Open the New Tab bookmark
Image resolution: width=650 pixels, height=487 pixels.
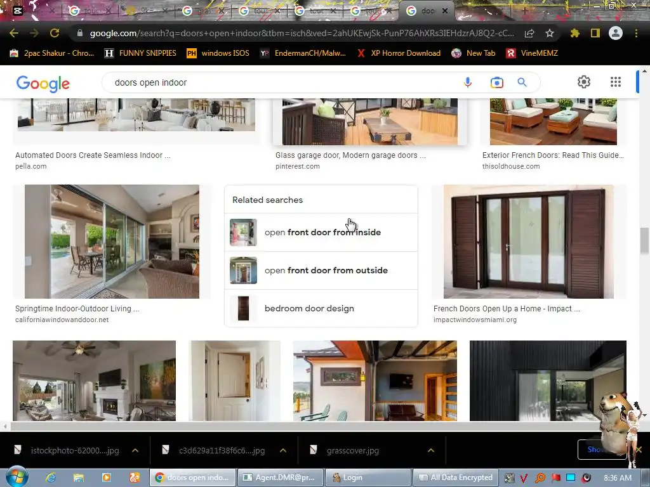[x=474, y=53]
